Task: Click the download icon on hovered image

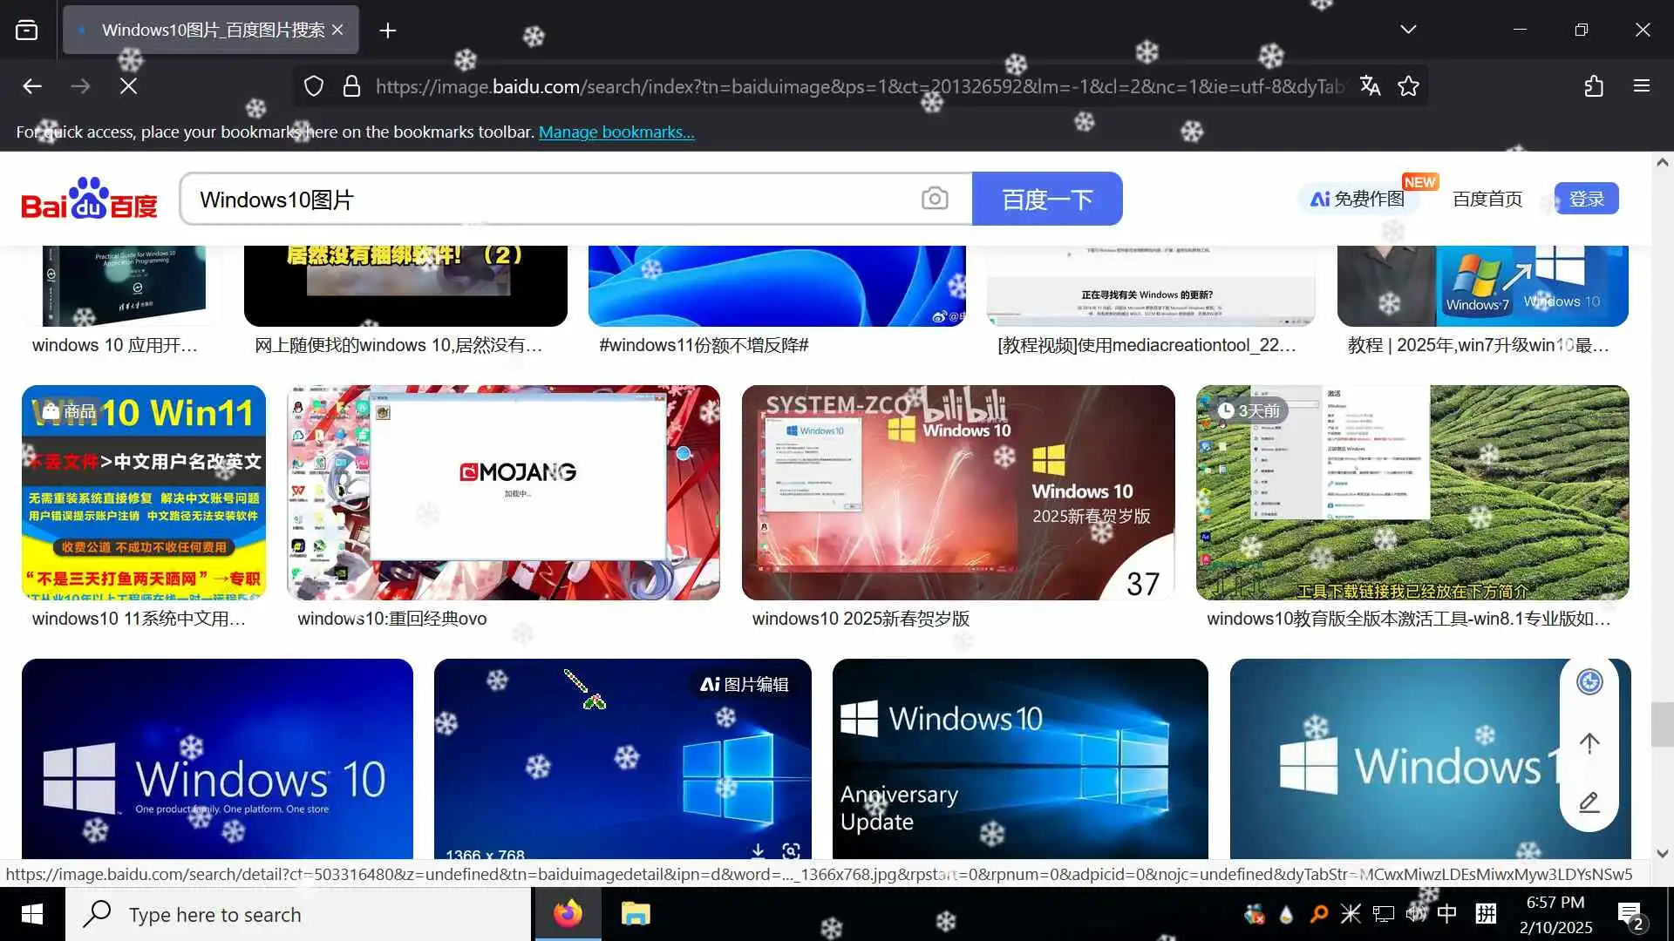Action: (758, 850)
